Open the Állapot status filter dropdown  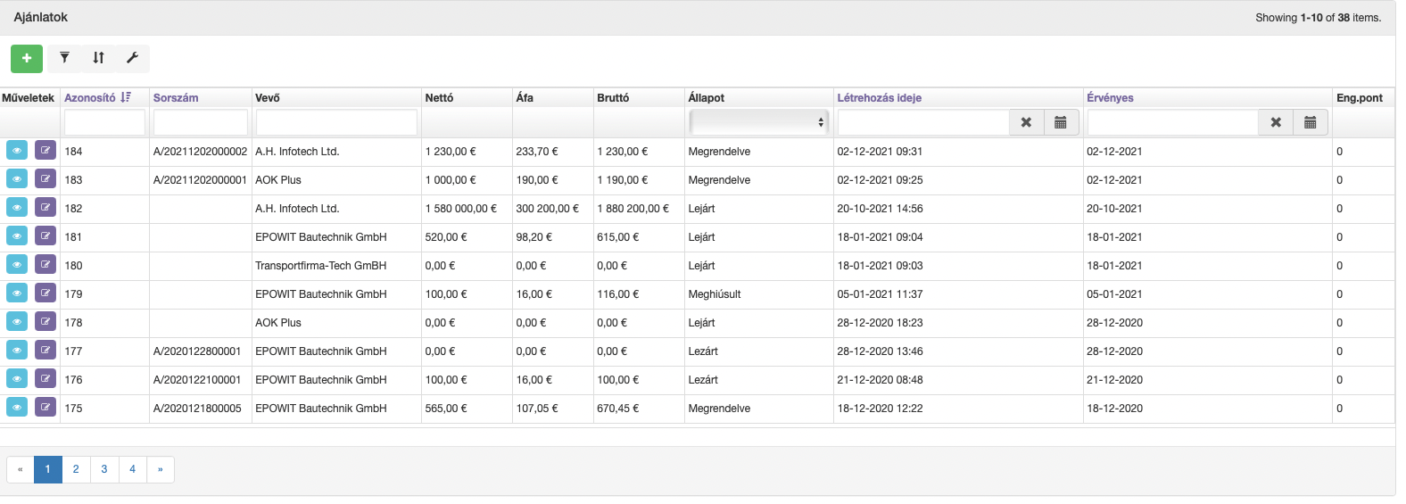click(x=758, y=122)
